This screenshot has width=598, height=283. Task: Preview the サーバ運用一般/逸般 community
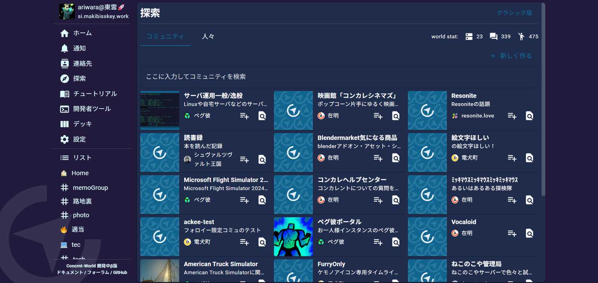[262, 116]
